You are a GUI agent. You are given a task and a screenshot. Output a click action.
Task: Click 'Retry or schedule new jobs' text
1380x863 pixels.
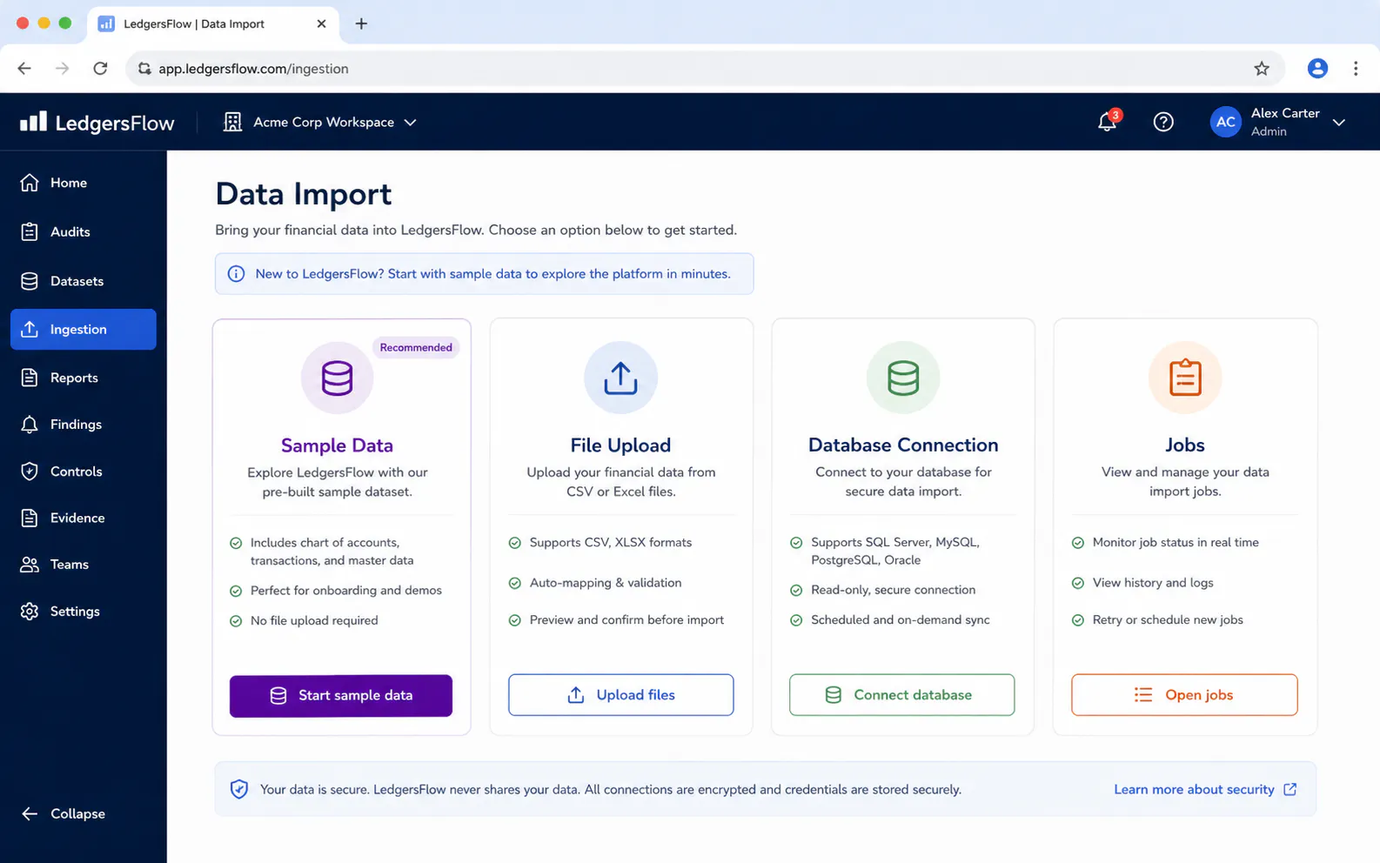pyautogui.click(x=1168, y=619)
